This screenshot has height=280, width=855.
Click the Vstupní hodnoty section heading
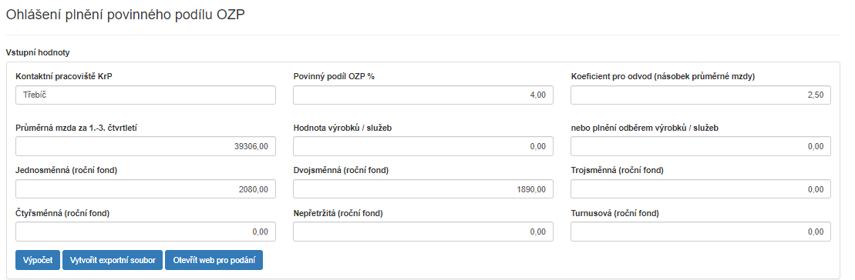click(x=38, y=53)
